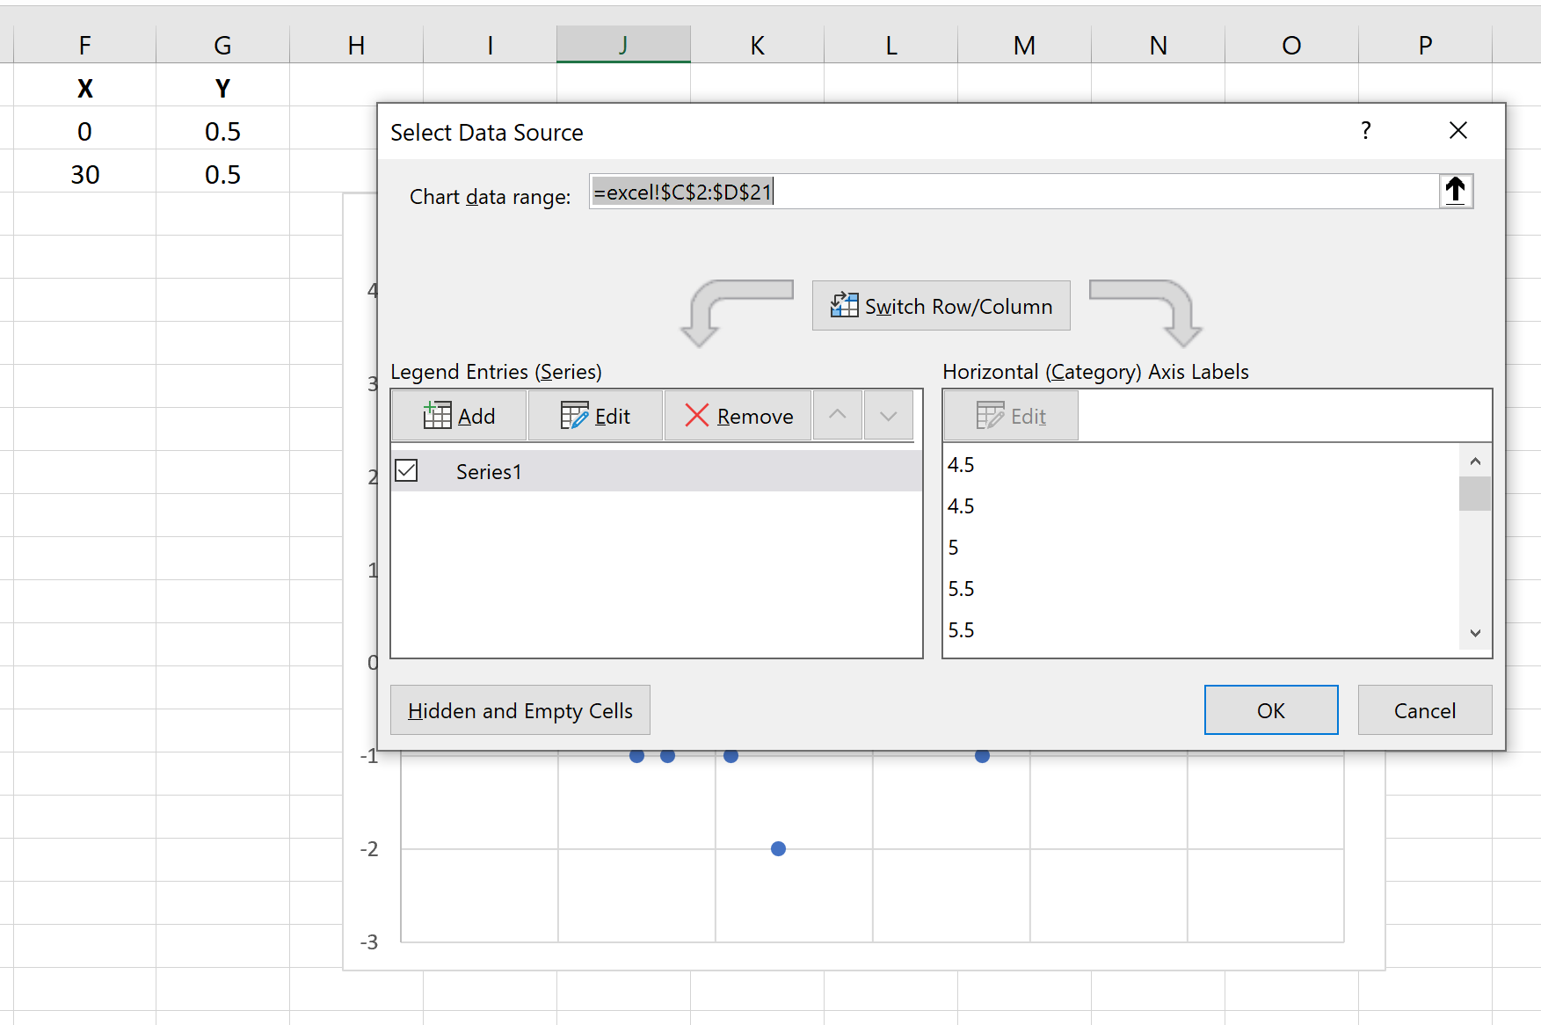The width and height of the screenshot is (1541, 1025).
Task: Click the axis labels scroll-down chevron
Action: [x=1475, y=632]
